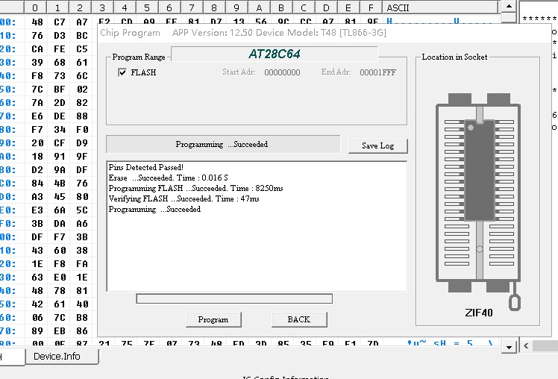
Task: Click the Programming Succeeded status box
Action: point(222,144)
